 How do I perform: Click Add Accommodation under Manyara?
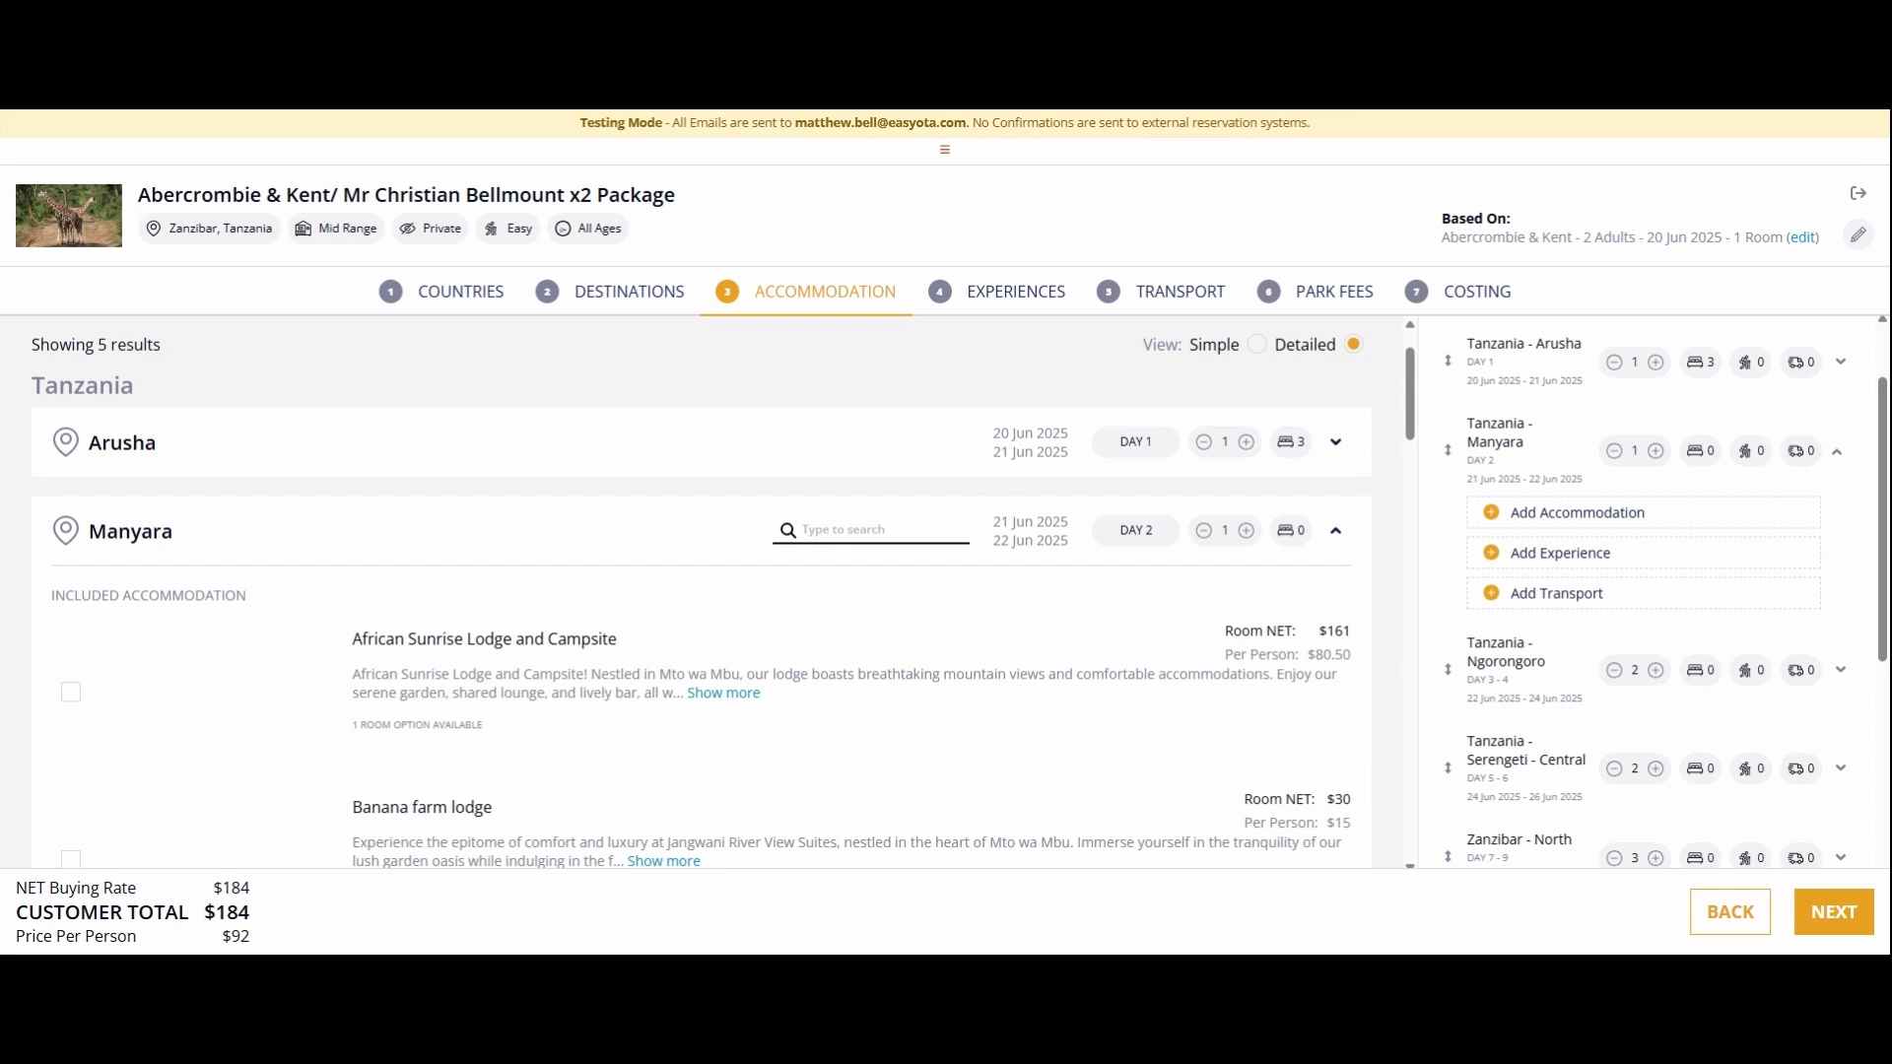(x=1643, y=512)
